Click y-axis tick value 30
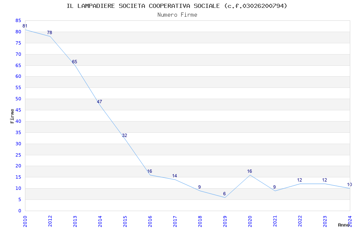The image size is (354, 229). coord(18,144)
